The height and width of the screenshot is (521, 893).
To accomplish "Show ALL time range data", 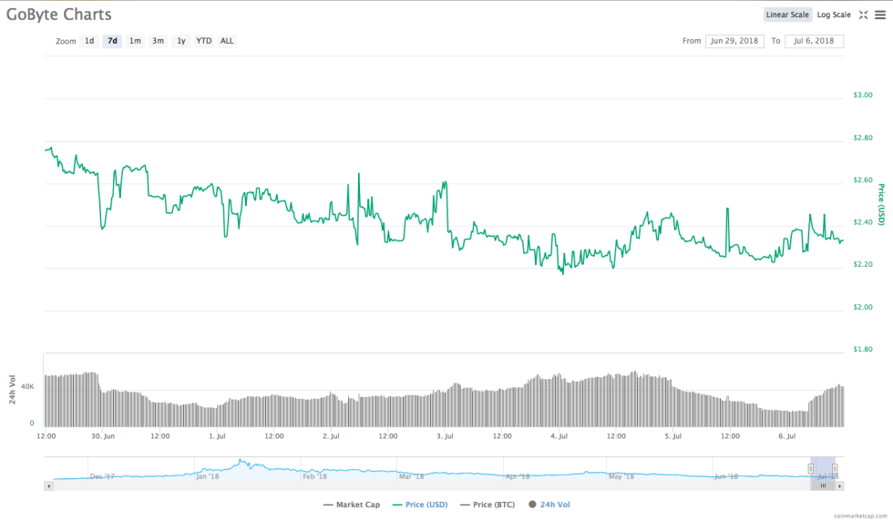I will 227,41.
